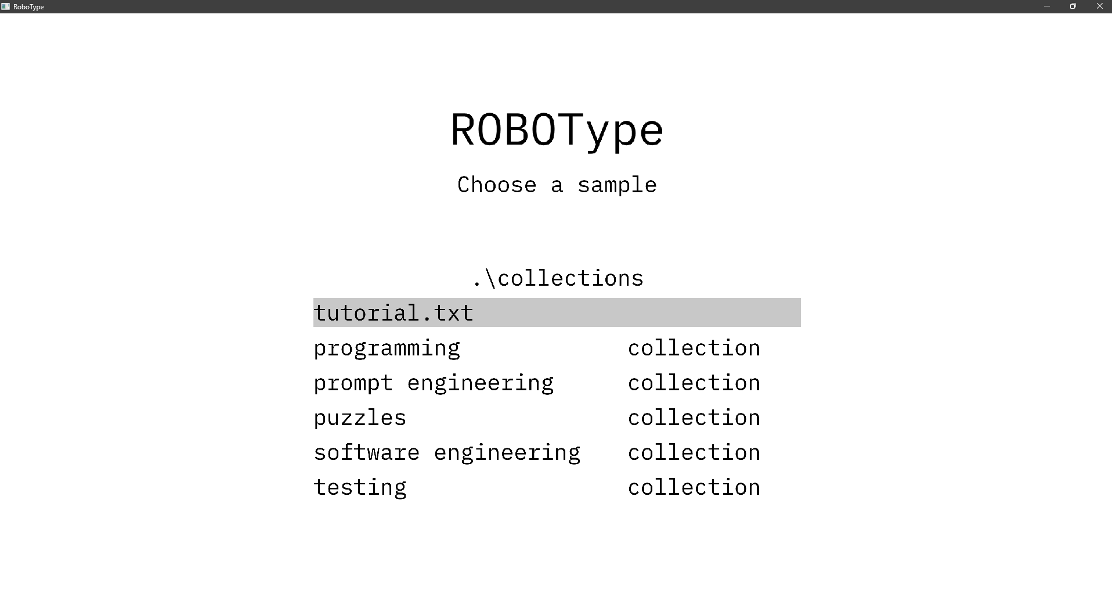Viewport: 1112px width, 597px height.
Task: Click the .\collections path label
Action: [557, 278]
